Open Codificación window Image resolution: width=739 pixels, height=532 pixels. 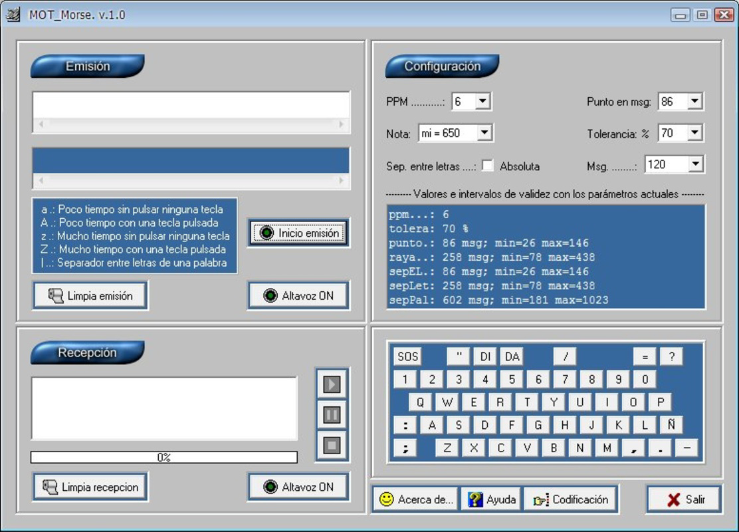coord(571,499)
